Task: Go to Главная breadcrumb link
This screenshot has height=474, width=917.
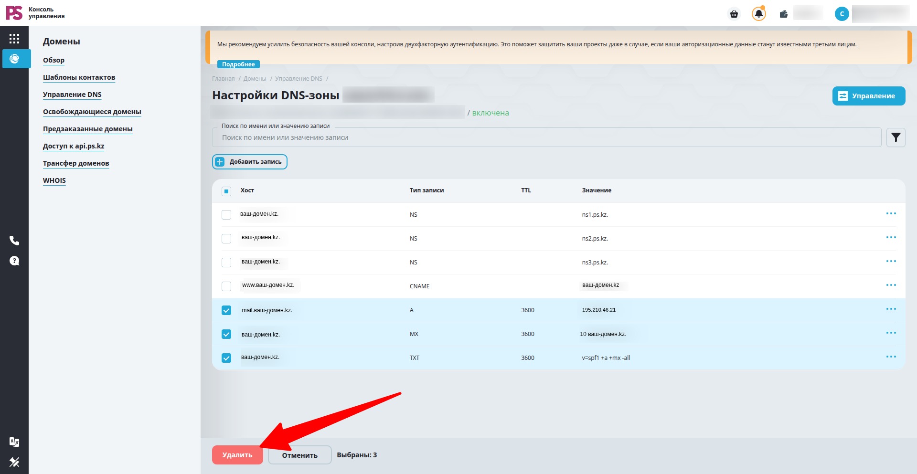Action: click(x=224, y=79)
